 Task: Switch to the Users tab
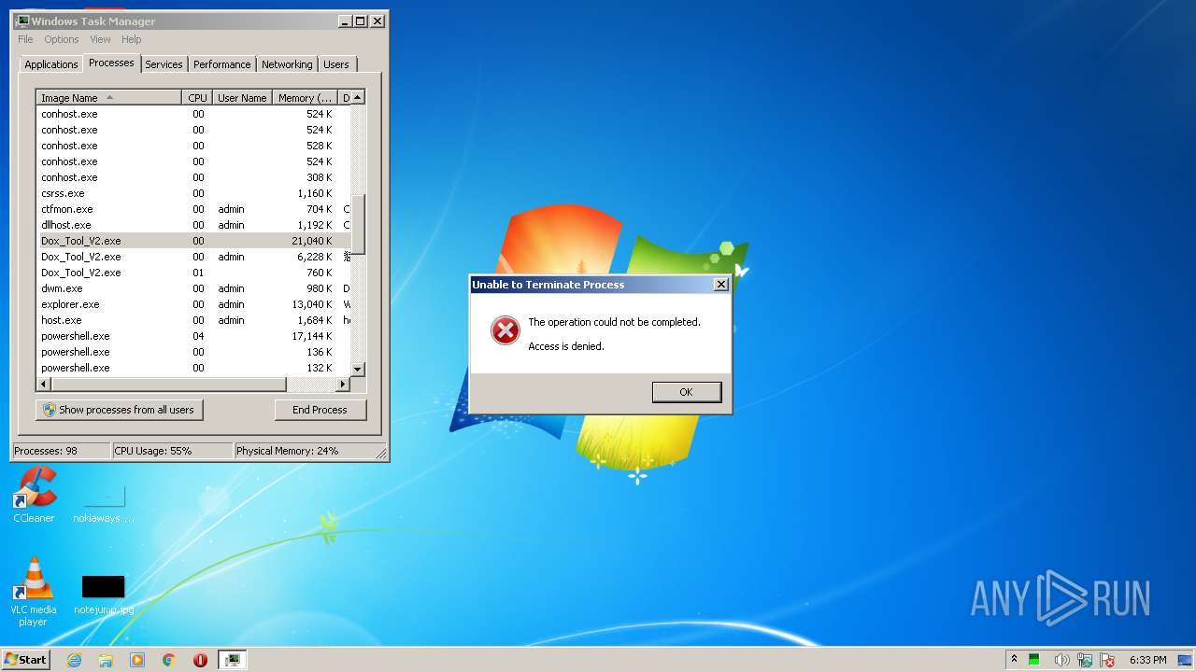336,64
